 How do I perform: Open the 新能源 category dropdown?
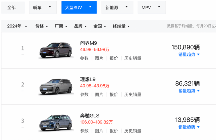tap(117, 8)
